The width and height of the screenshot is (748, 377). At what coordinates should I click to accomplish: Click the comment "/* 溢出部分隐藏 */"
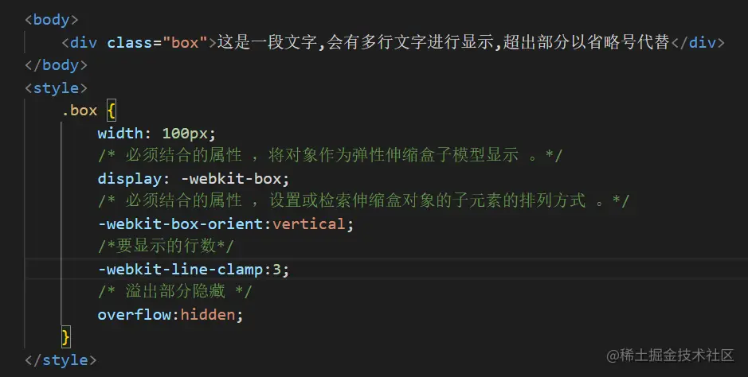pyautogui.click(x=175, y=291)
